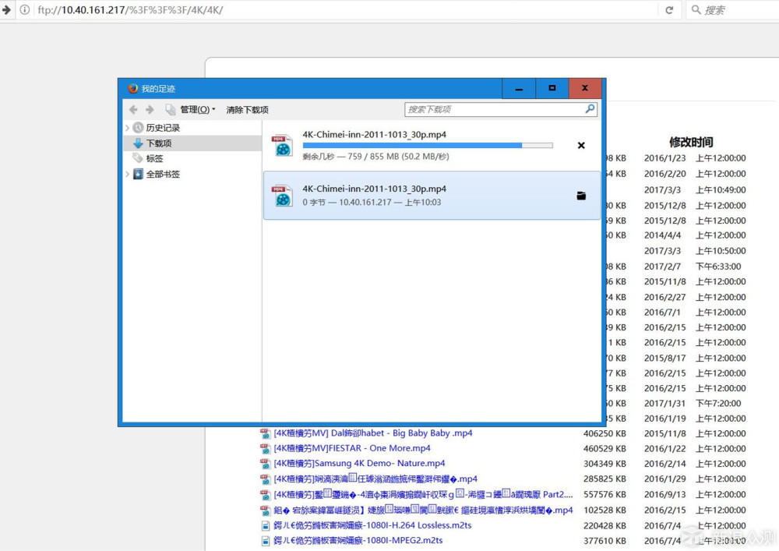Click the ftp address in URL bar
Screen dimensions: 779x551
130,10
